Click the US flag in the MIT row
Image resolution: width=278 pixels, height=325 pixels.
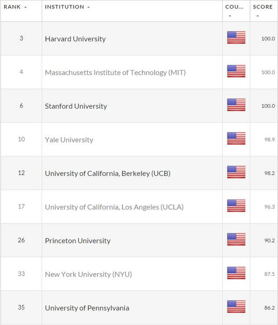(x=236, y=71)
